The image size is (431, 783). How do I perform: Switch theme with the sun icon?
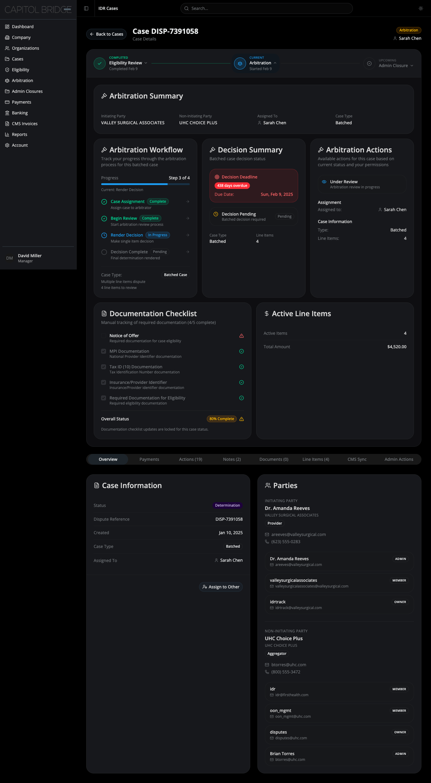point(421,8)
